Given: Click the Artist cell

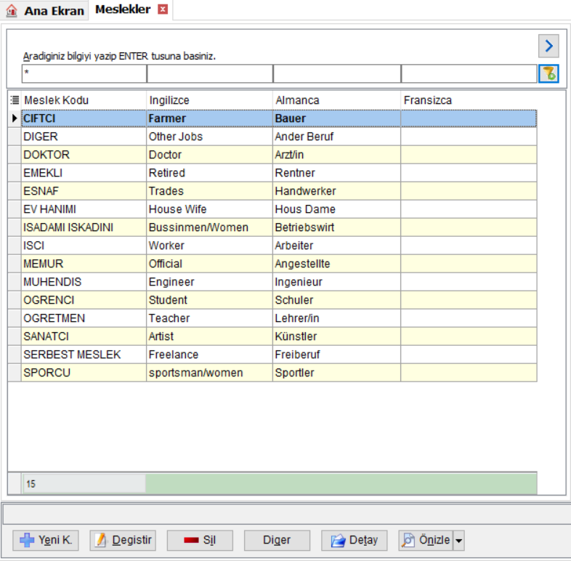Looking at the screenshot, I should pyautogui.click(x=209, y=336).
